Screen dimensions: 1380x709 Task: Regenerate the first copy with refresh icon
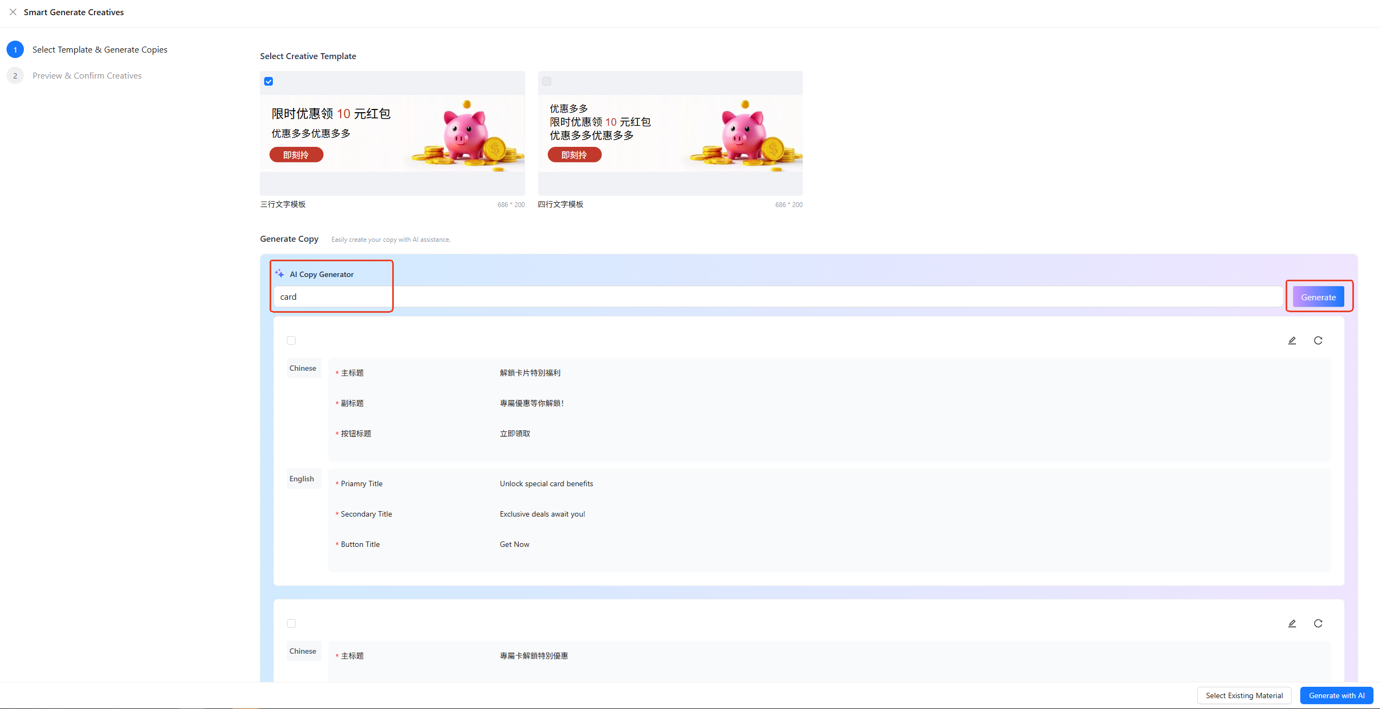1318,340
